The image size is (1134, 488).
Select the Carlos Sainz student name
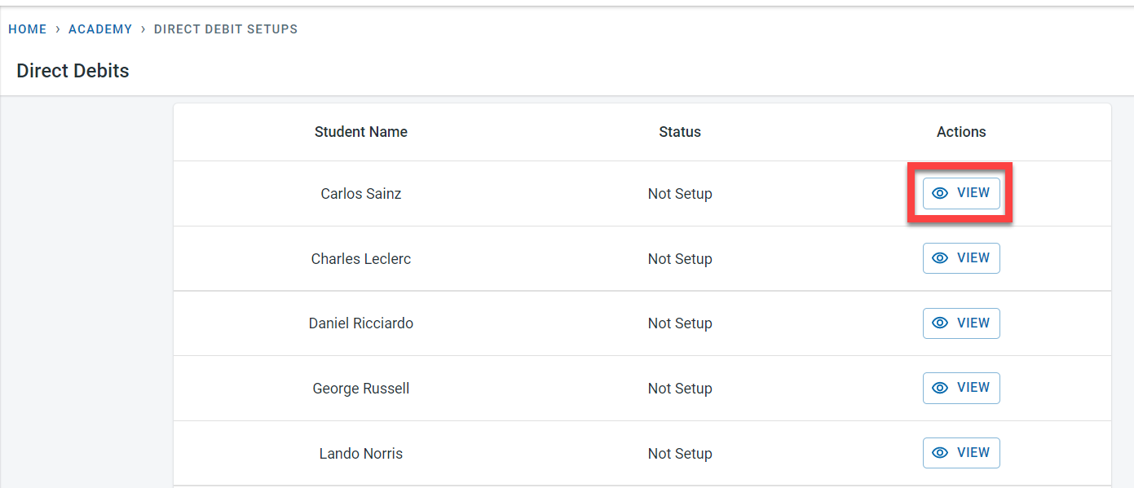point(361,194)
